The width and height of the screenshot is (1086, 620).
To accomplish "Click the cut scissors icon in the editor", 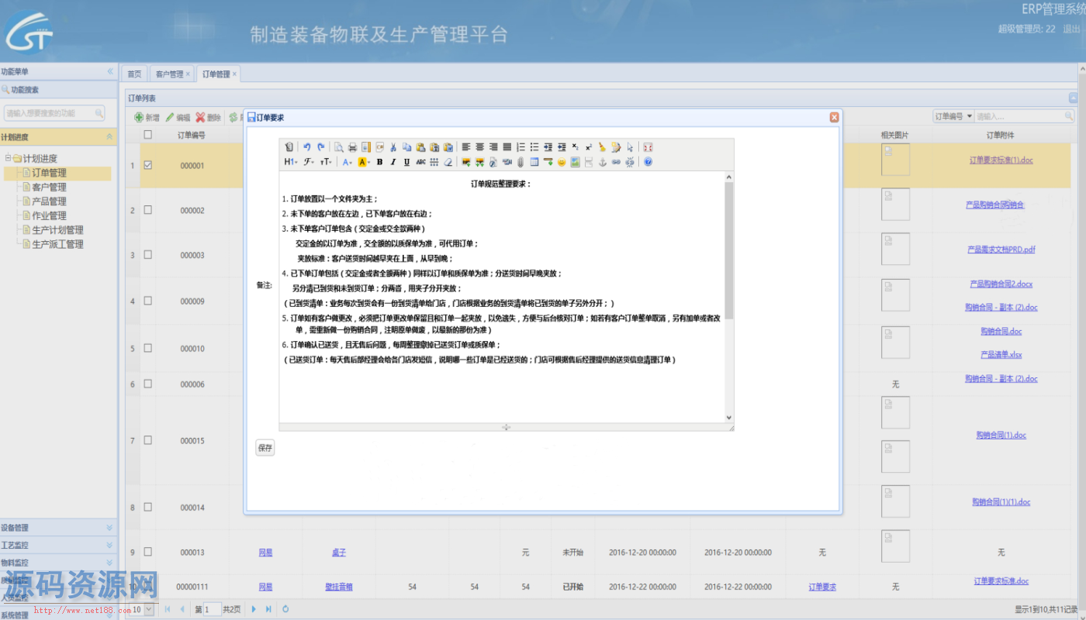I will pos(393,146).
